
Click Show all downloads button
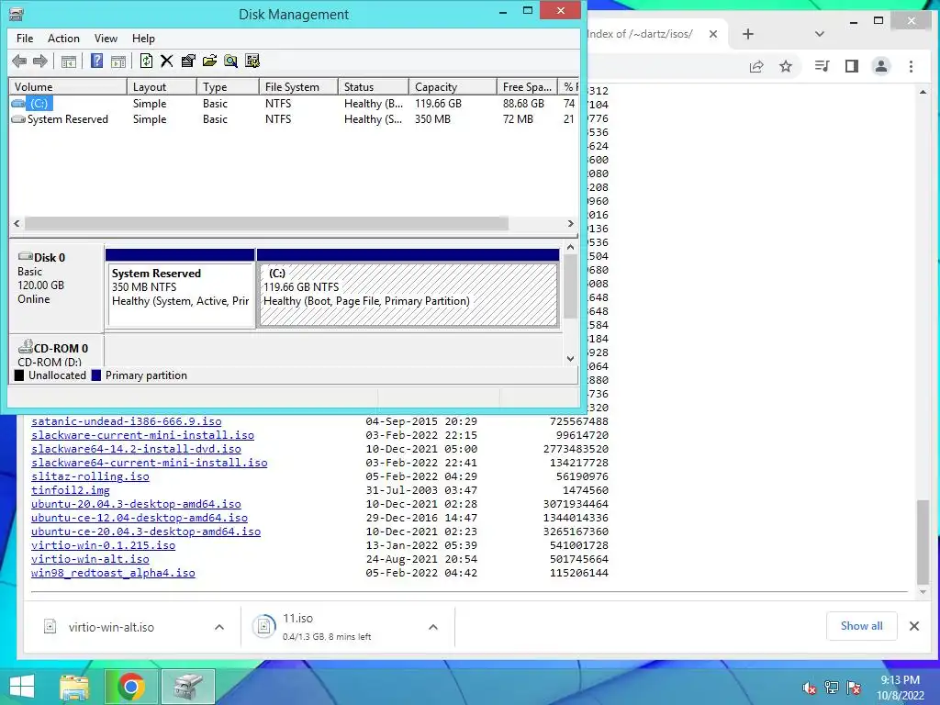point(861,626)
